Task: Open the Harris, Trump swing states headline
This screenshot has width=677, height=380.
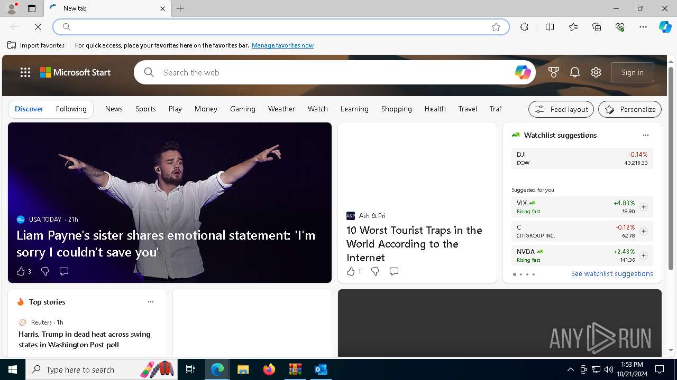Action: 85,339
